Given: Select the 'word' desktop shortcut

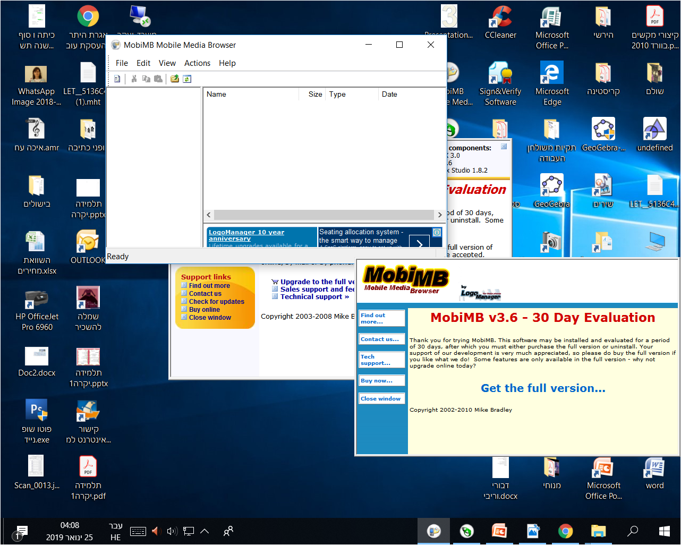Looking at the screenshot, I should (654, 473).
